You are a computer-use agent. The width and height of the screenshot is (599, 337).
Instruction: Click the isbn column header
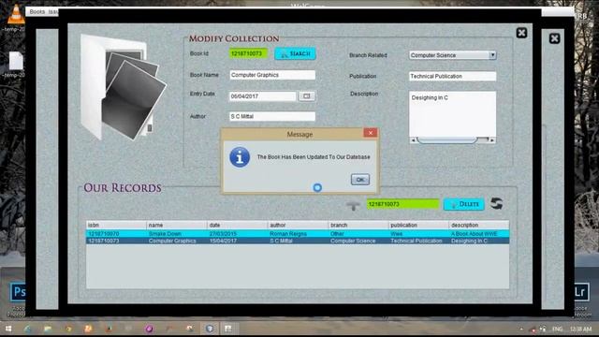click(116, 225)
